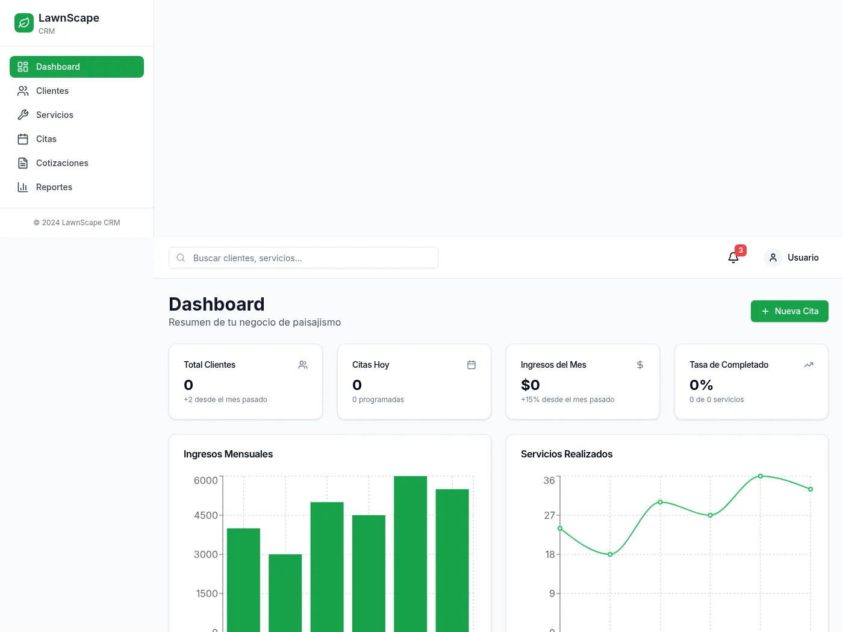Open the Clientes sidebar item
The height and width of the screenshot is (632, 843).
point(76,91)
